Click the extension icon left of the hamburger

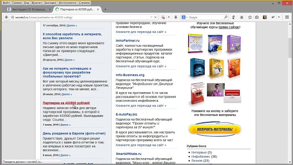coord(273,17)
